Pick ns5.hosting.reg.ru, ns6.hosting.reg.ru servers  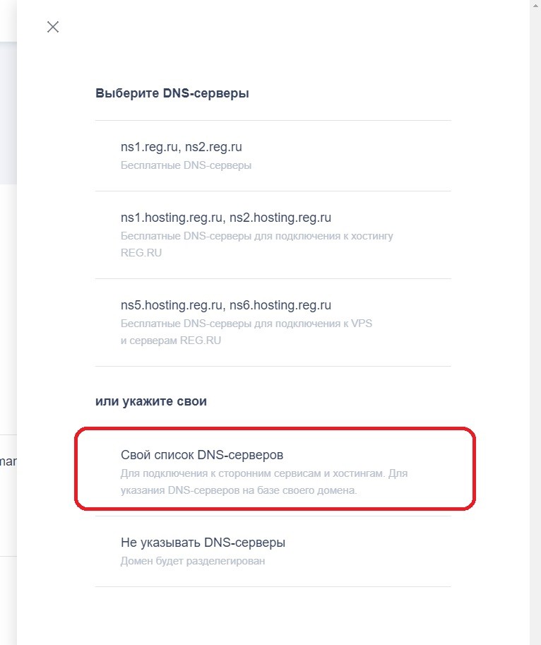click(226, 305)
